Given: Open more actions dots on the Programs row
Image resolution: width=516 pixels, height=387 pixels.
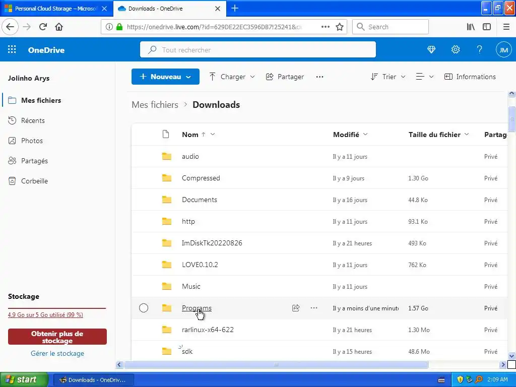Looking at the screenshot, I should click(314, 308).
